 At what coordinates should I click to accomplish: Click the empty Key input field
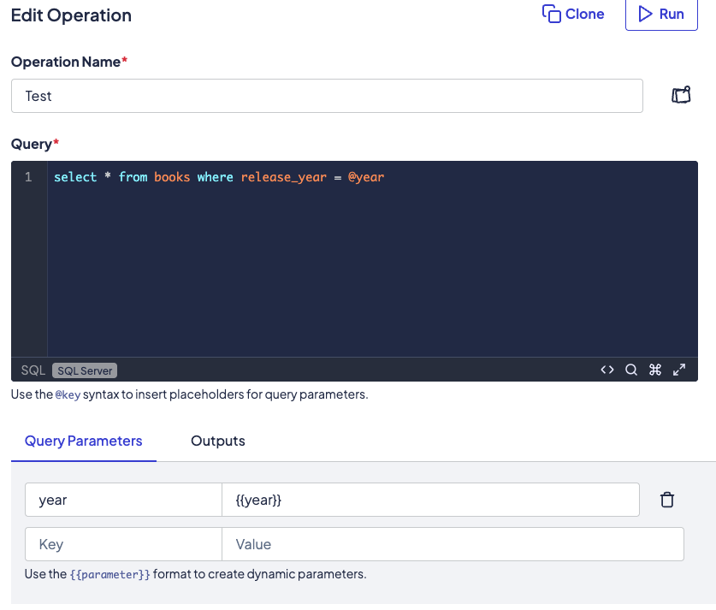(123, 544)
